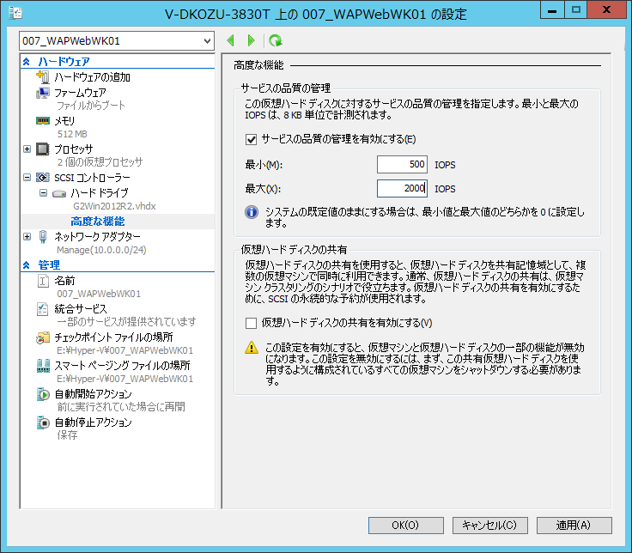Collapse the SCSI コントローラー tree node
The height and width of the screenshot is (553, 632).
(x=27, y=178)
